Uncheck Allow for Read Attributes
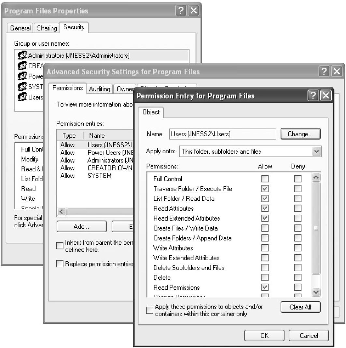 pyautogui.click(x=265, y=208)
